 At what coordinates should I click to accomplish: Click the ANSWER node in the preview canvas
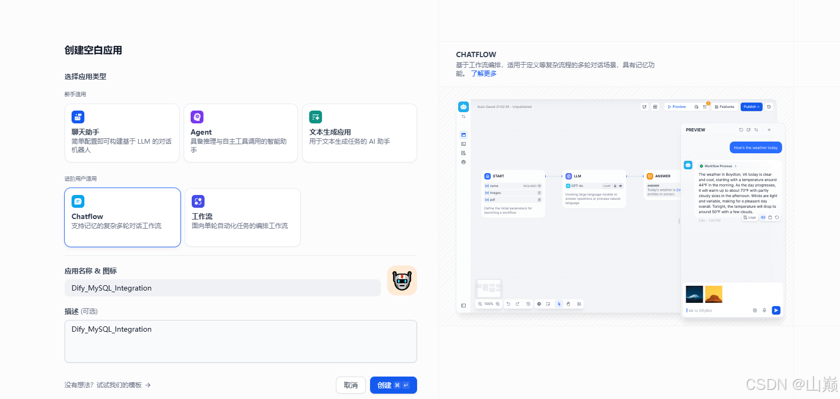662,185
